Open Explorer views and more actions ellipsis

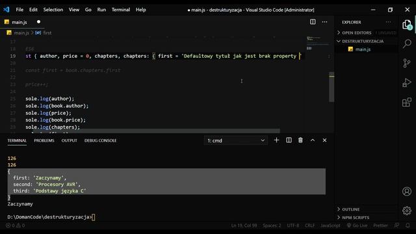click(388, 22)
